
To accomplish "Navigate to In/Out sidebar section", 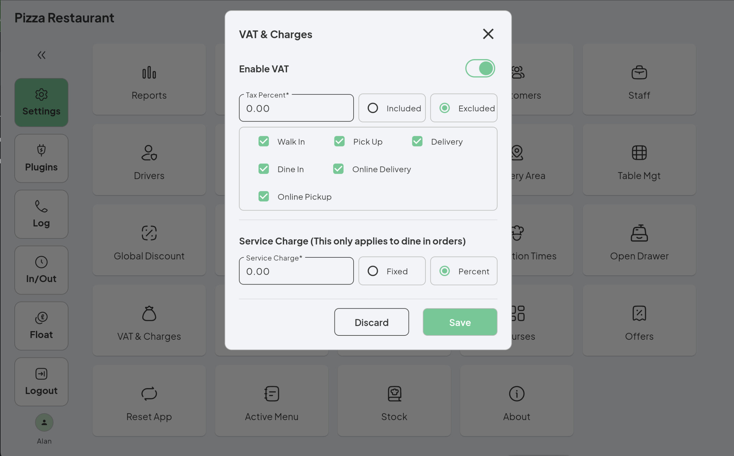I will click(x=41, y=270).
